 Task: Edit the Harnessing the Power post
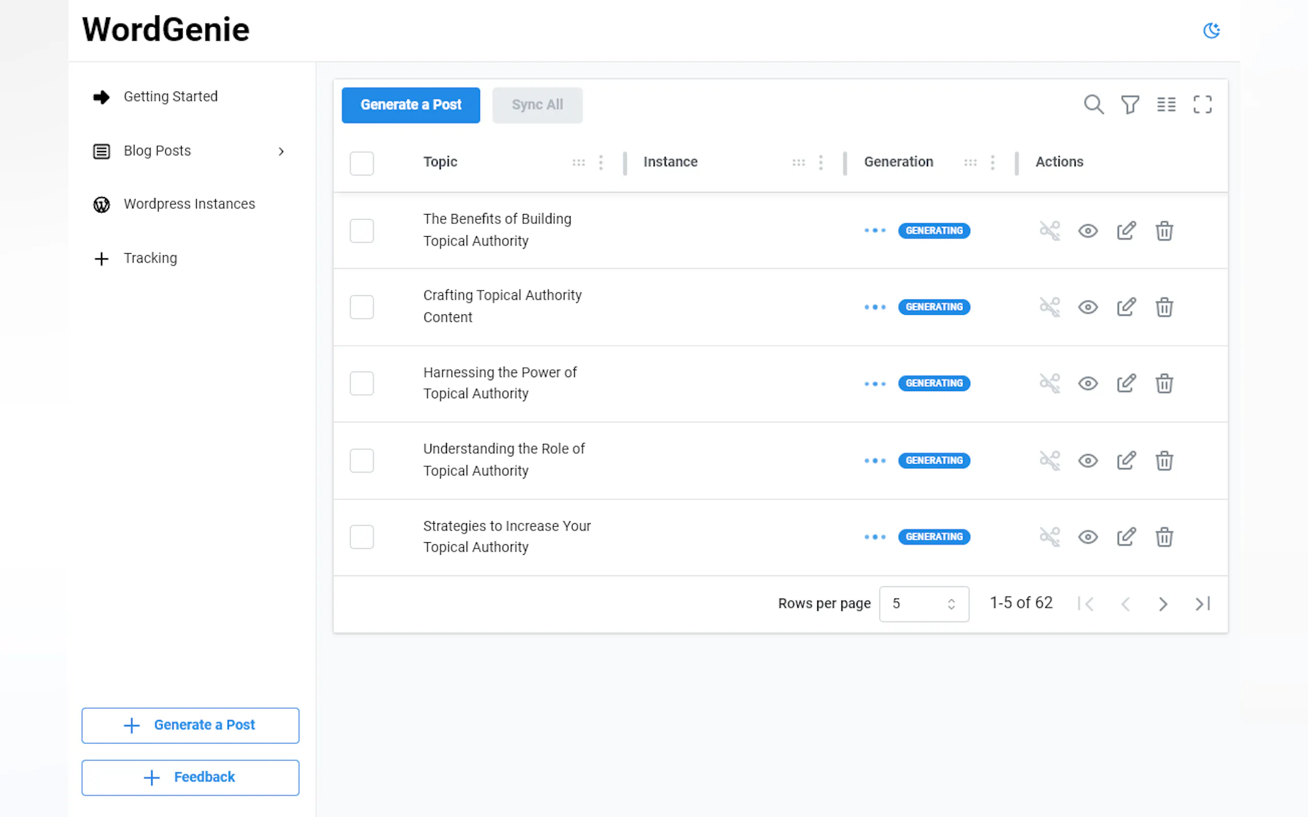pos(1126,384)
